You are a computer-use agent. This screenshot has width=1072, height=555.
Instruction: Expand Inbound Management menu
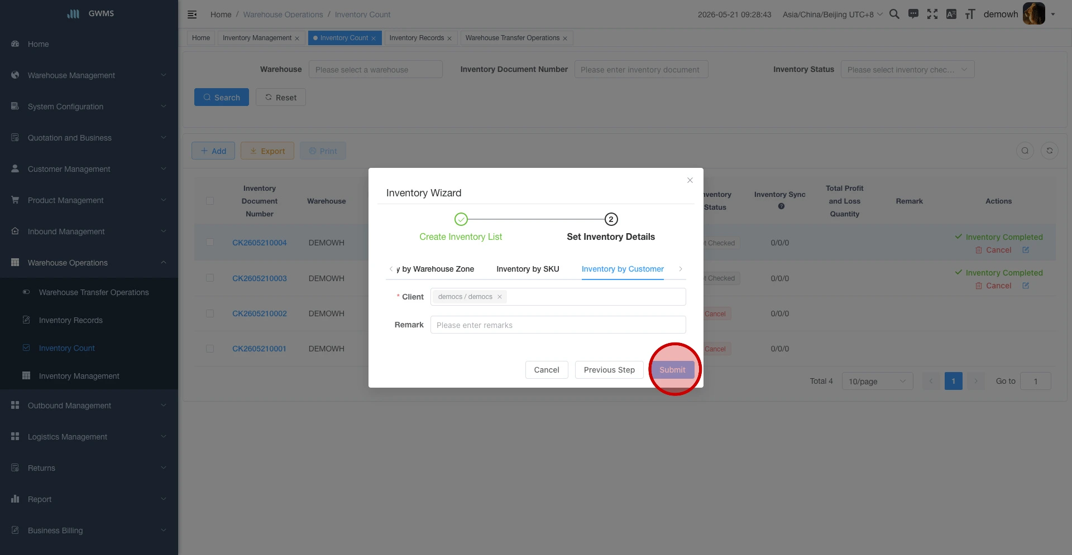click(x=89, y=231)
